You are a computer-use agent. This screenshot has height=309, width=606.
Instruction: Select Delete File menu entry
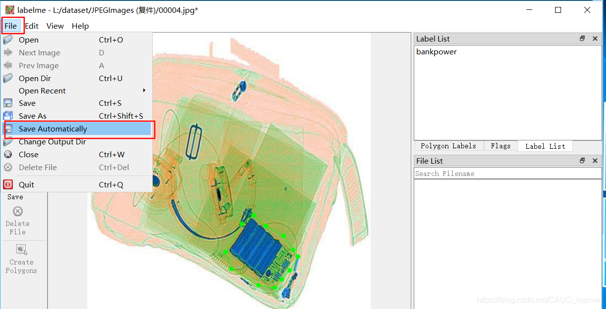pos(77,168)
